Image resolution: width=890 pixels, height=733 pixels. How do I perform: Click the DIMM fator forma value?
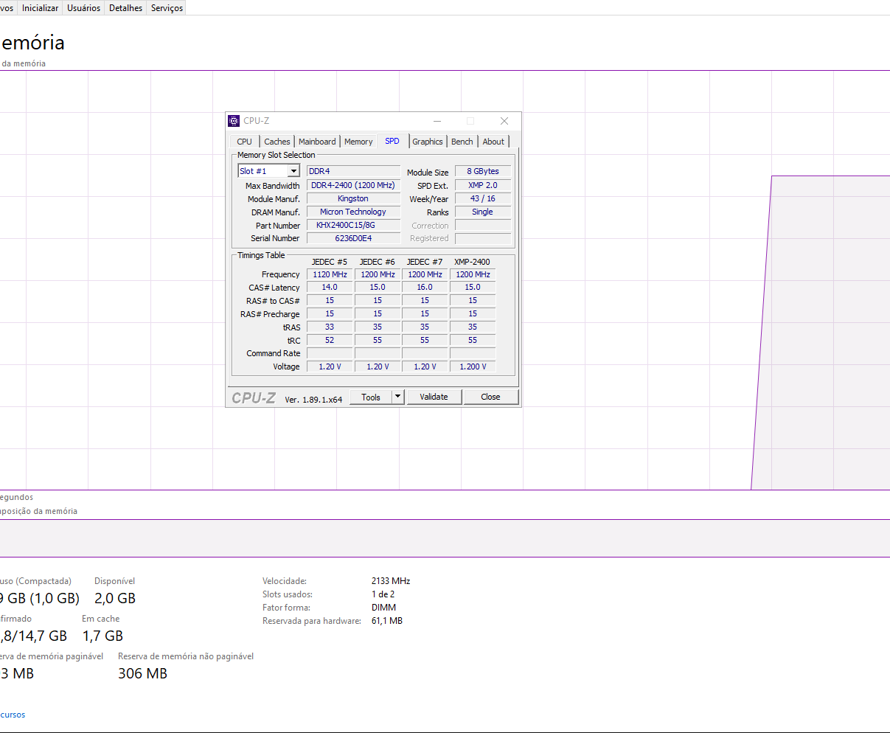[383, 608]
